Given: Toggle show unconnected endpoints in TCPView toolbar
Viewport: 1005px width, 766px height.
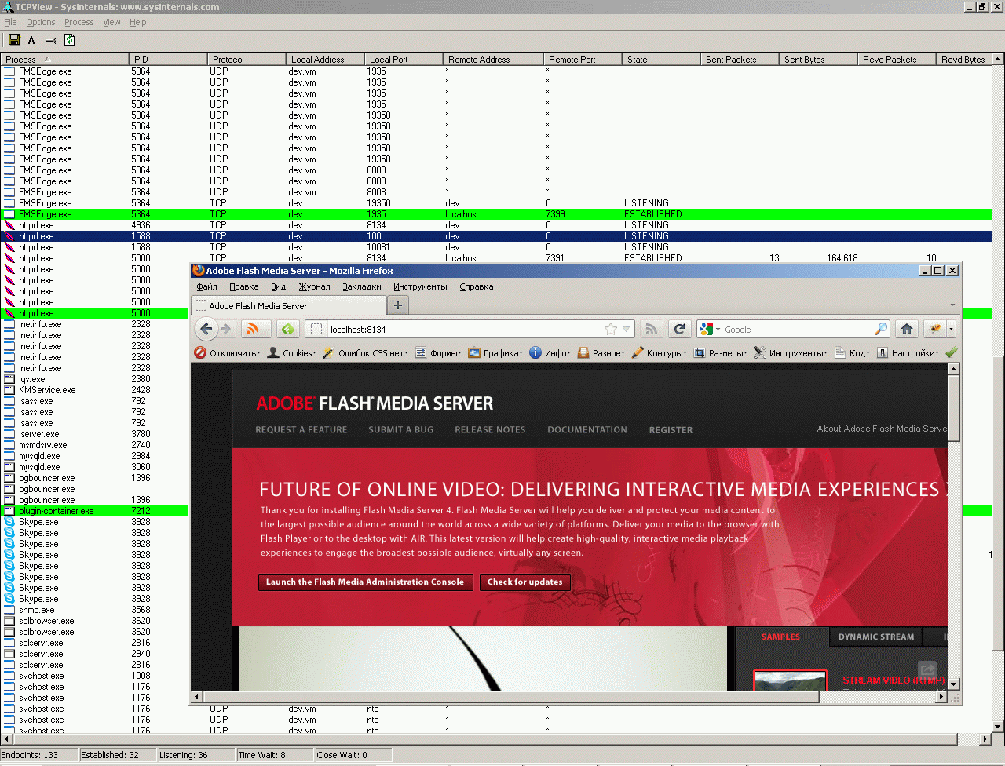Looking at the screenshot, I should coord(51,40).
